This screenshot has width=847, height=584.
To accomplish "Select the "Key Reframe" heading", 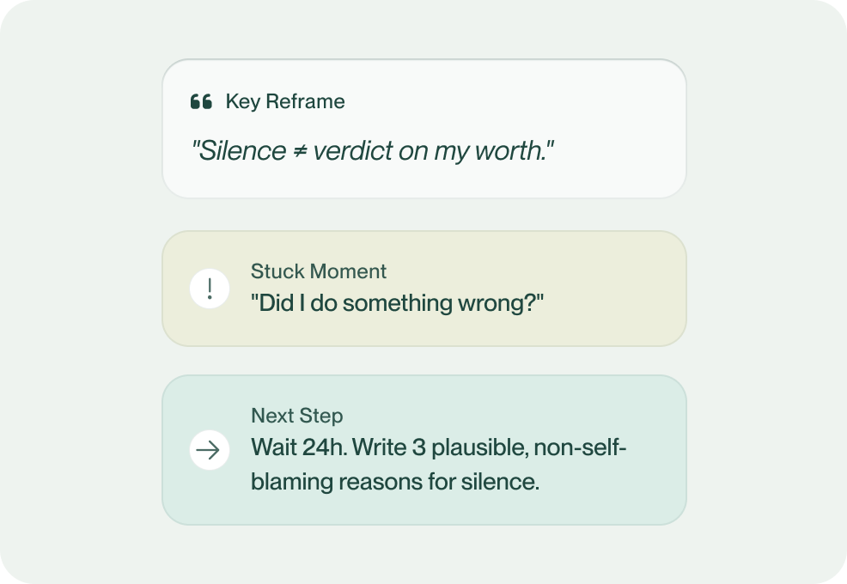I will [284, 101].
